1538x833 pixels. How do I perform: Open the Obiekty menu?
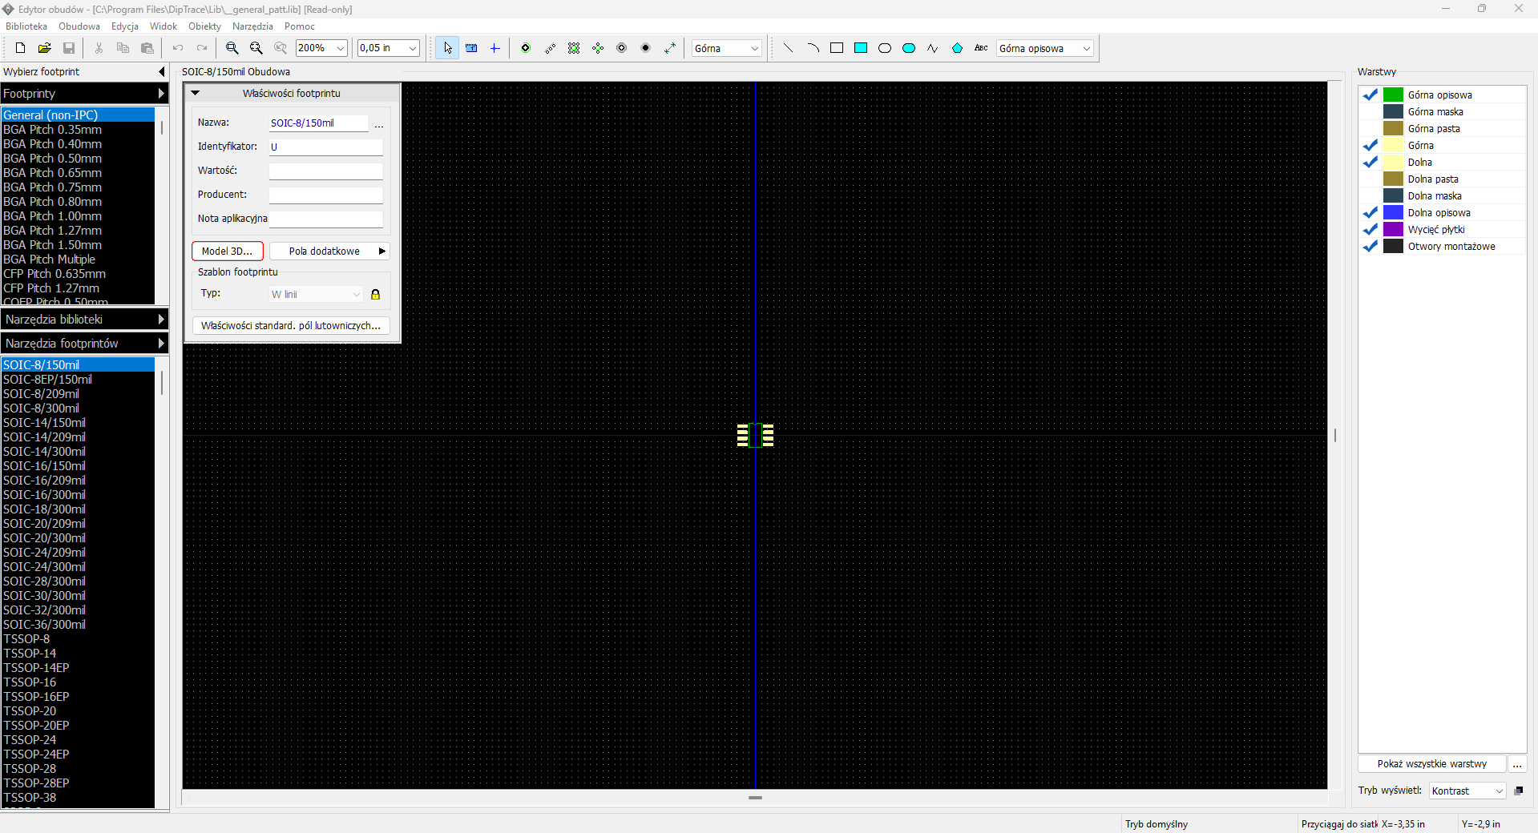(x=205, y=26)
